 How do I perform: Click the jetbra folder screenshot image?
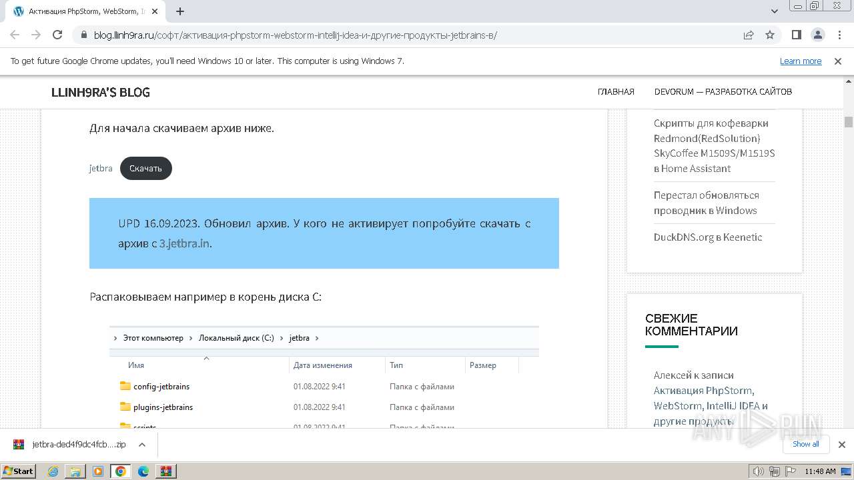click(324, 377)
